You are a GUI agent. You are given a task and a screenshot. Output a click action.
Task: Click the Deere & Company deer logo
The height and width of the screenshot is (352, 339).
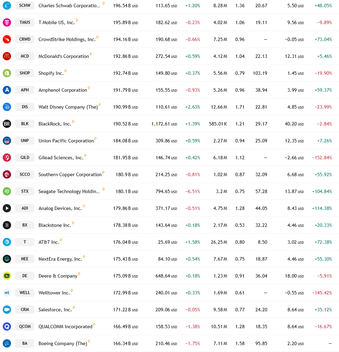click(7, 276)
